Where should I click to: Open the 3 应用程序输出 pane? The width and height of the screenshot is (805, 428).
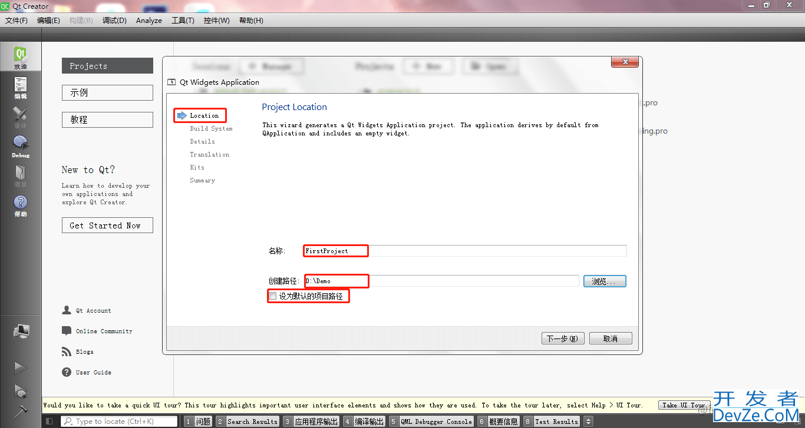point(311,422)
